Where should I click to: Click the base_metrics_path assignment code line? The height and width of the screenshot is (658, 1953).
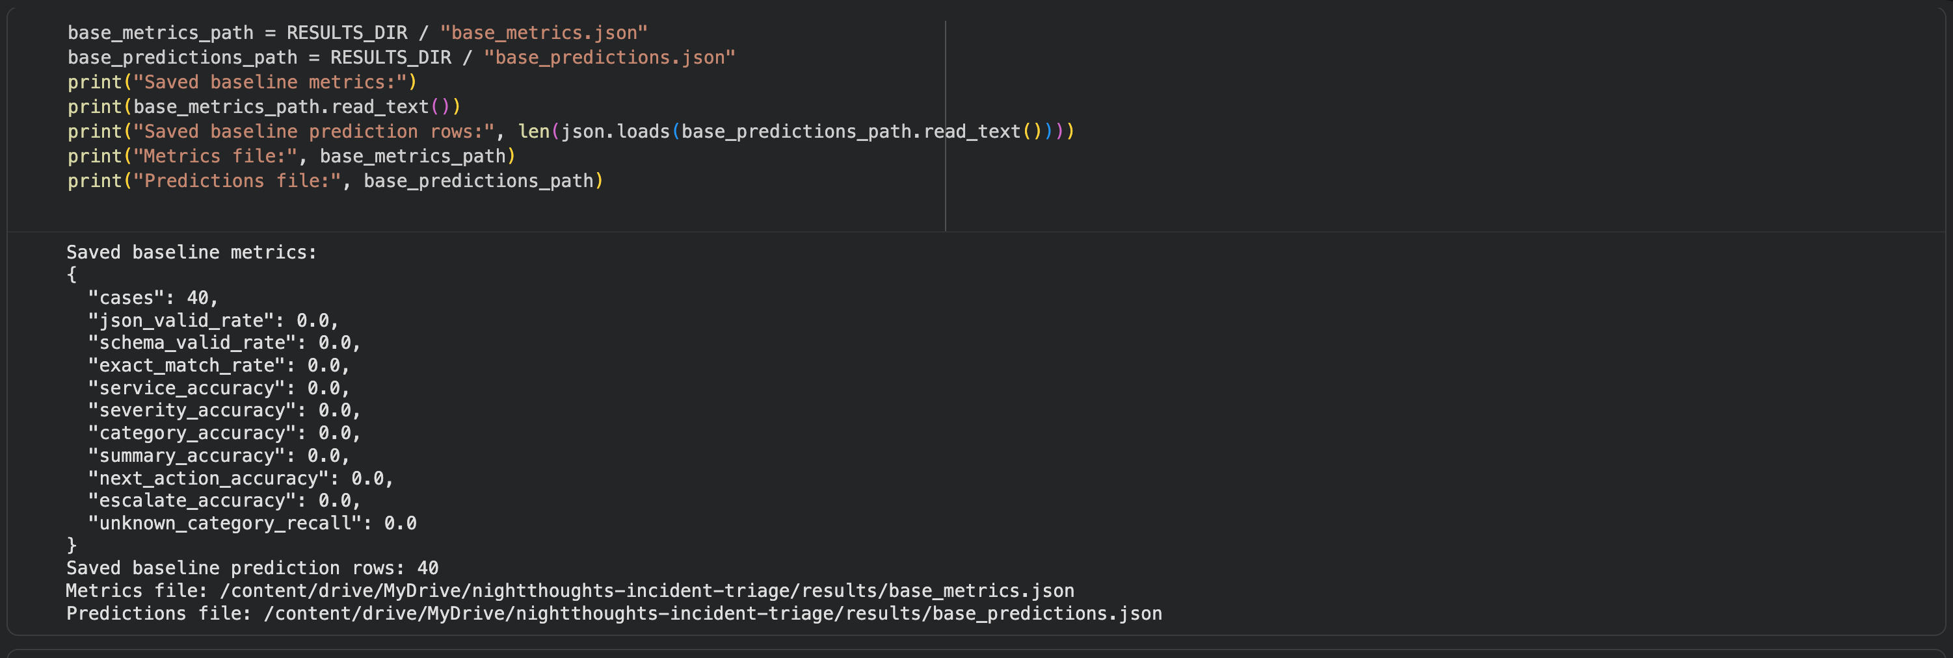(x=357, y=32)
